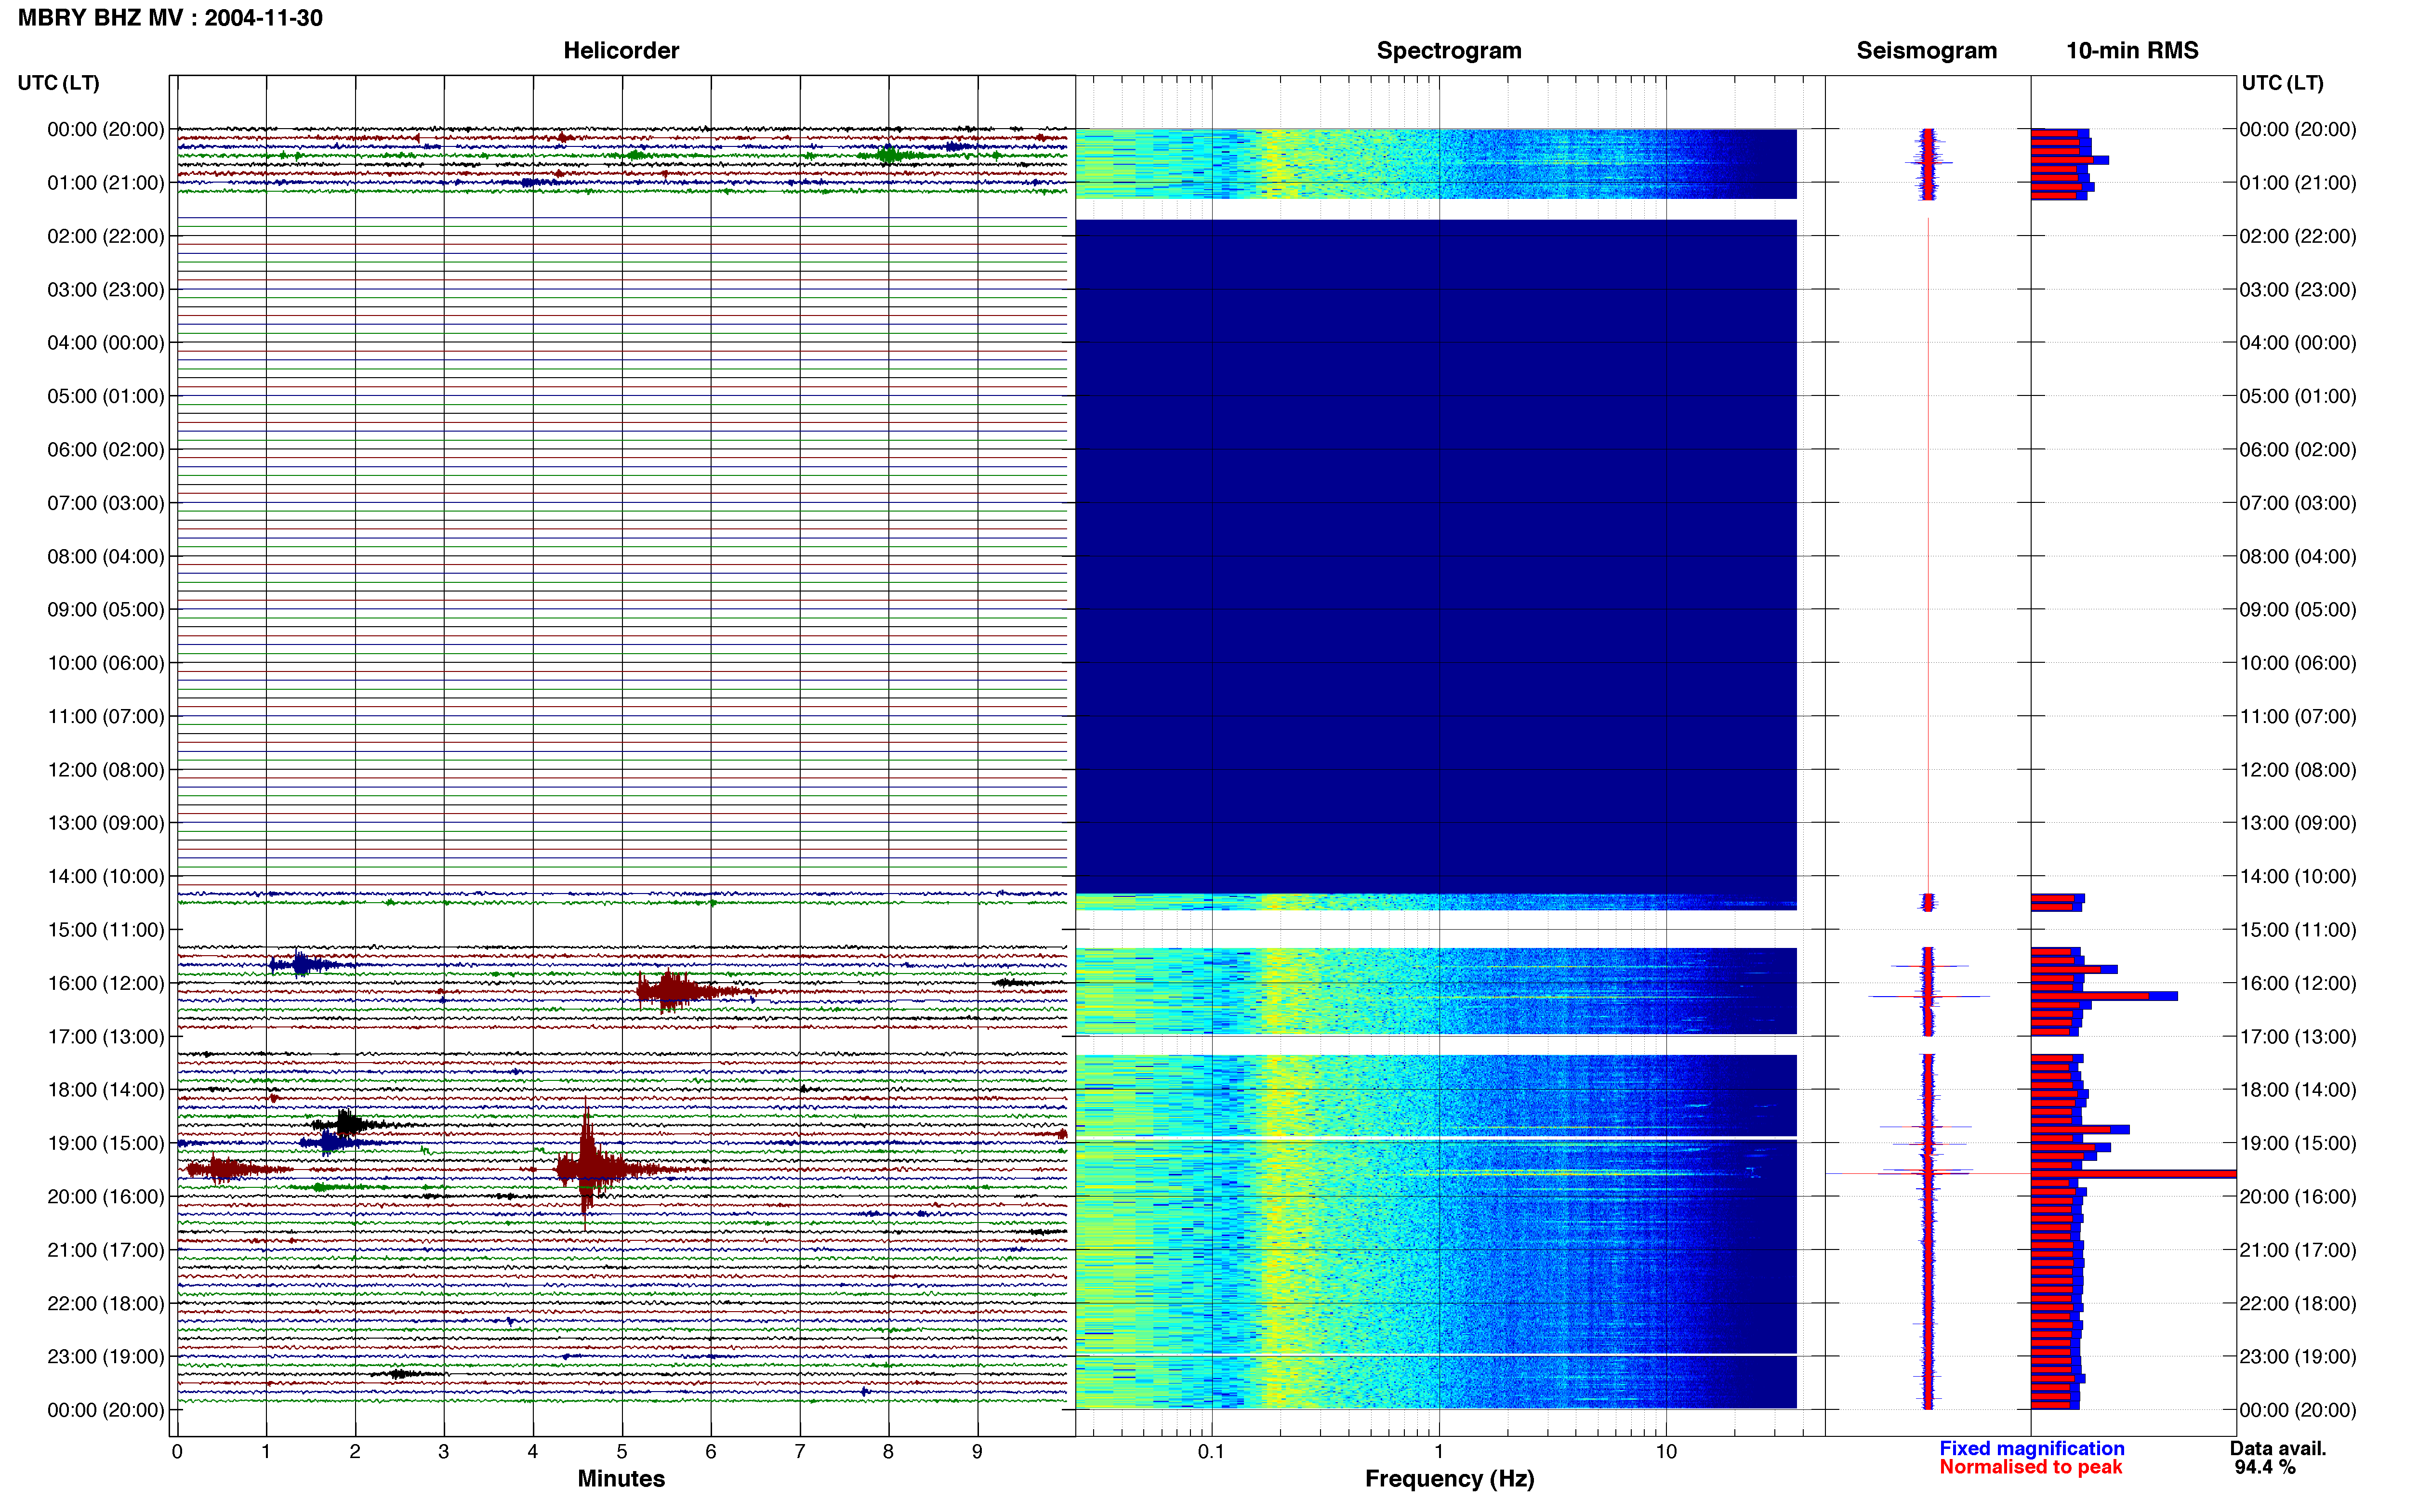Click the right '12:00 (08:00)' time label
Viewport: 2418px width, 1512px height.
click(2298, 770)
